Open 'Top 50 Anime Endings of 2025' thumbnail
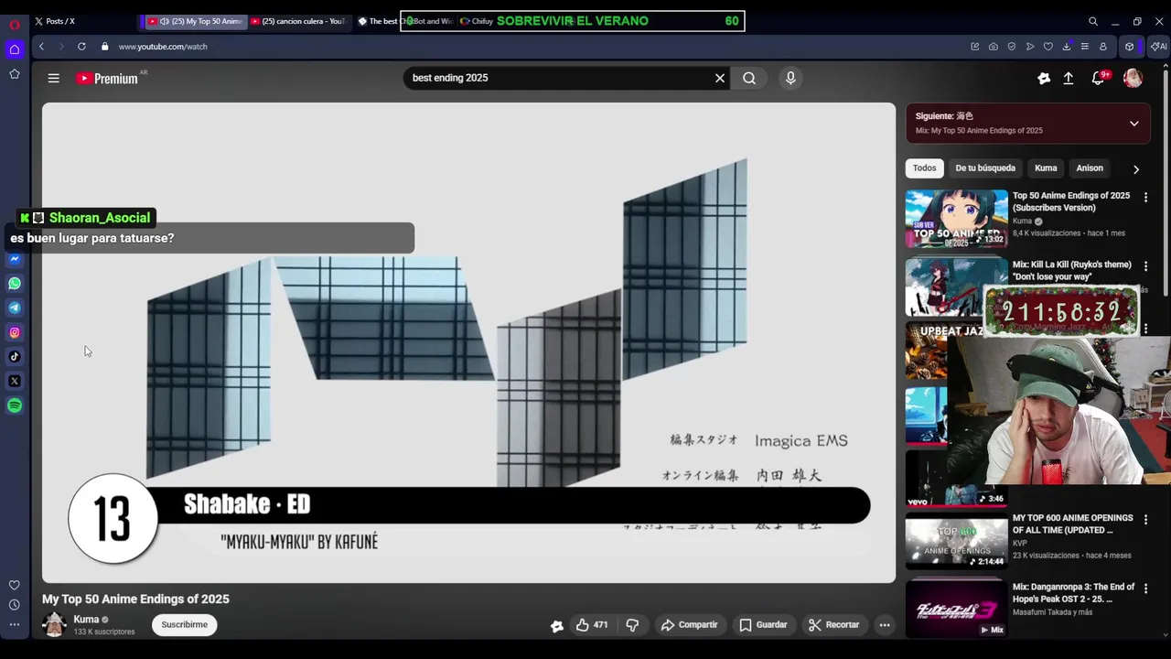This screenshot has width=1171, height=659. pyautogui.click(x=956, y=219)
